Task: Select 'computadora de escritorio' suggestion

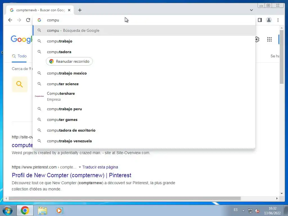Action: (144, 130)
